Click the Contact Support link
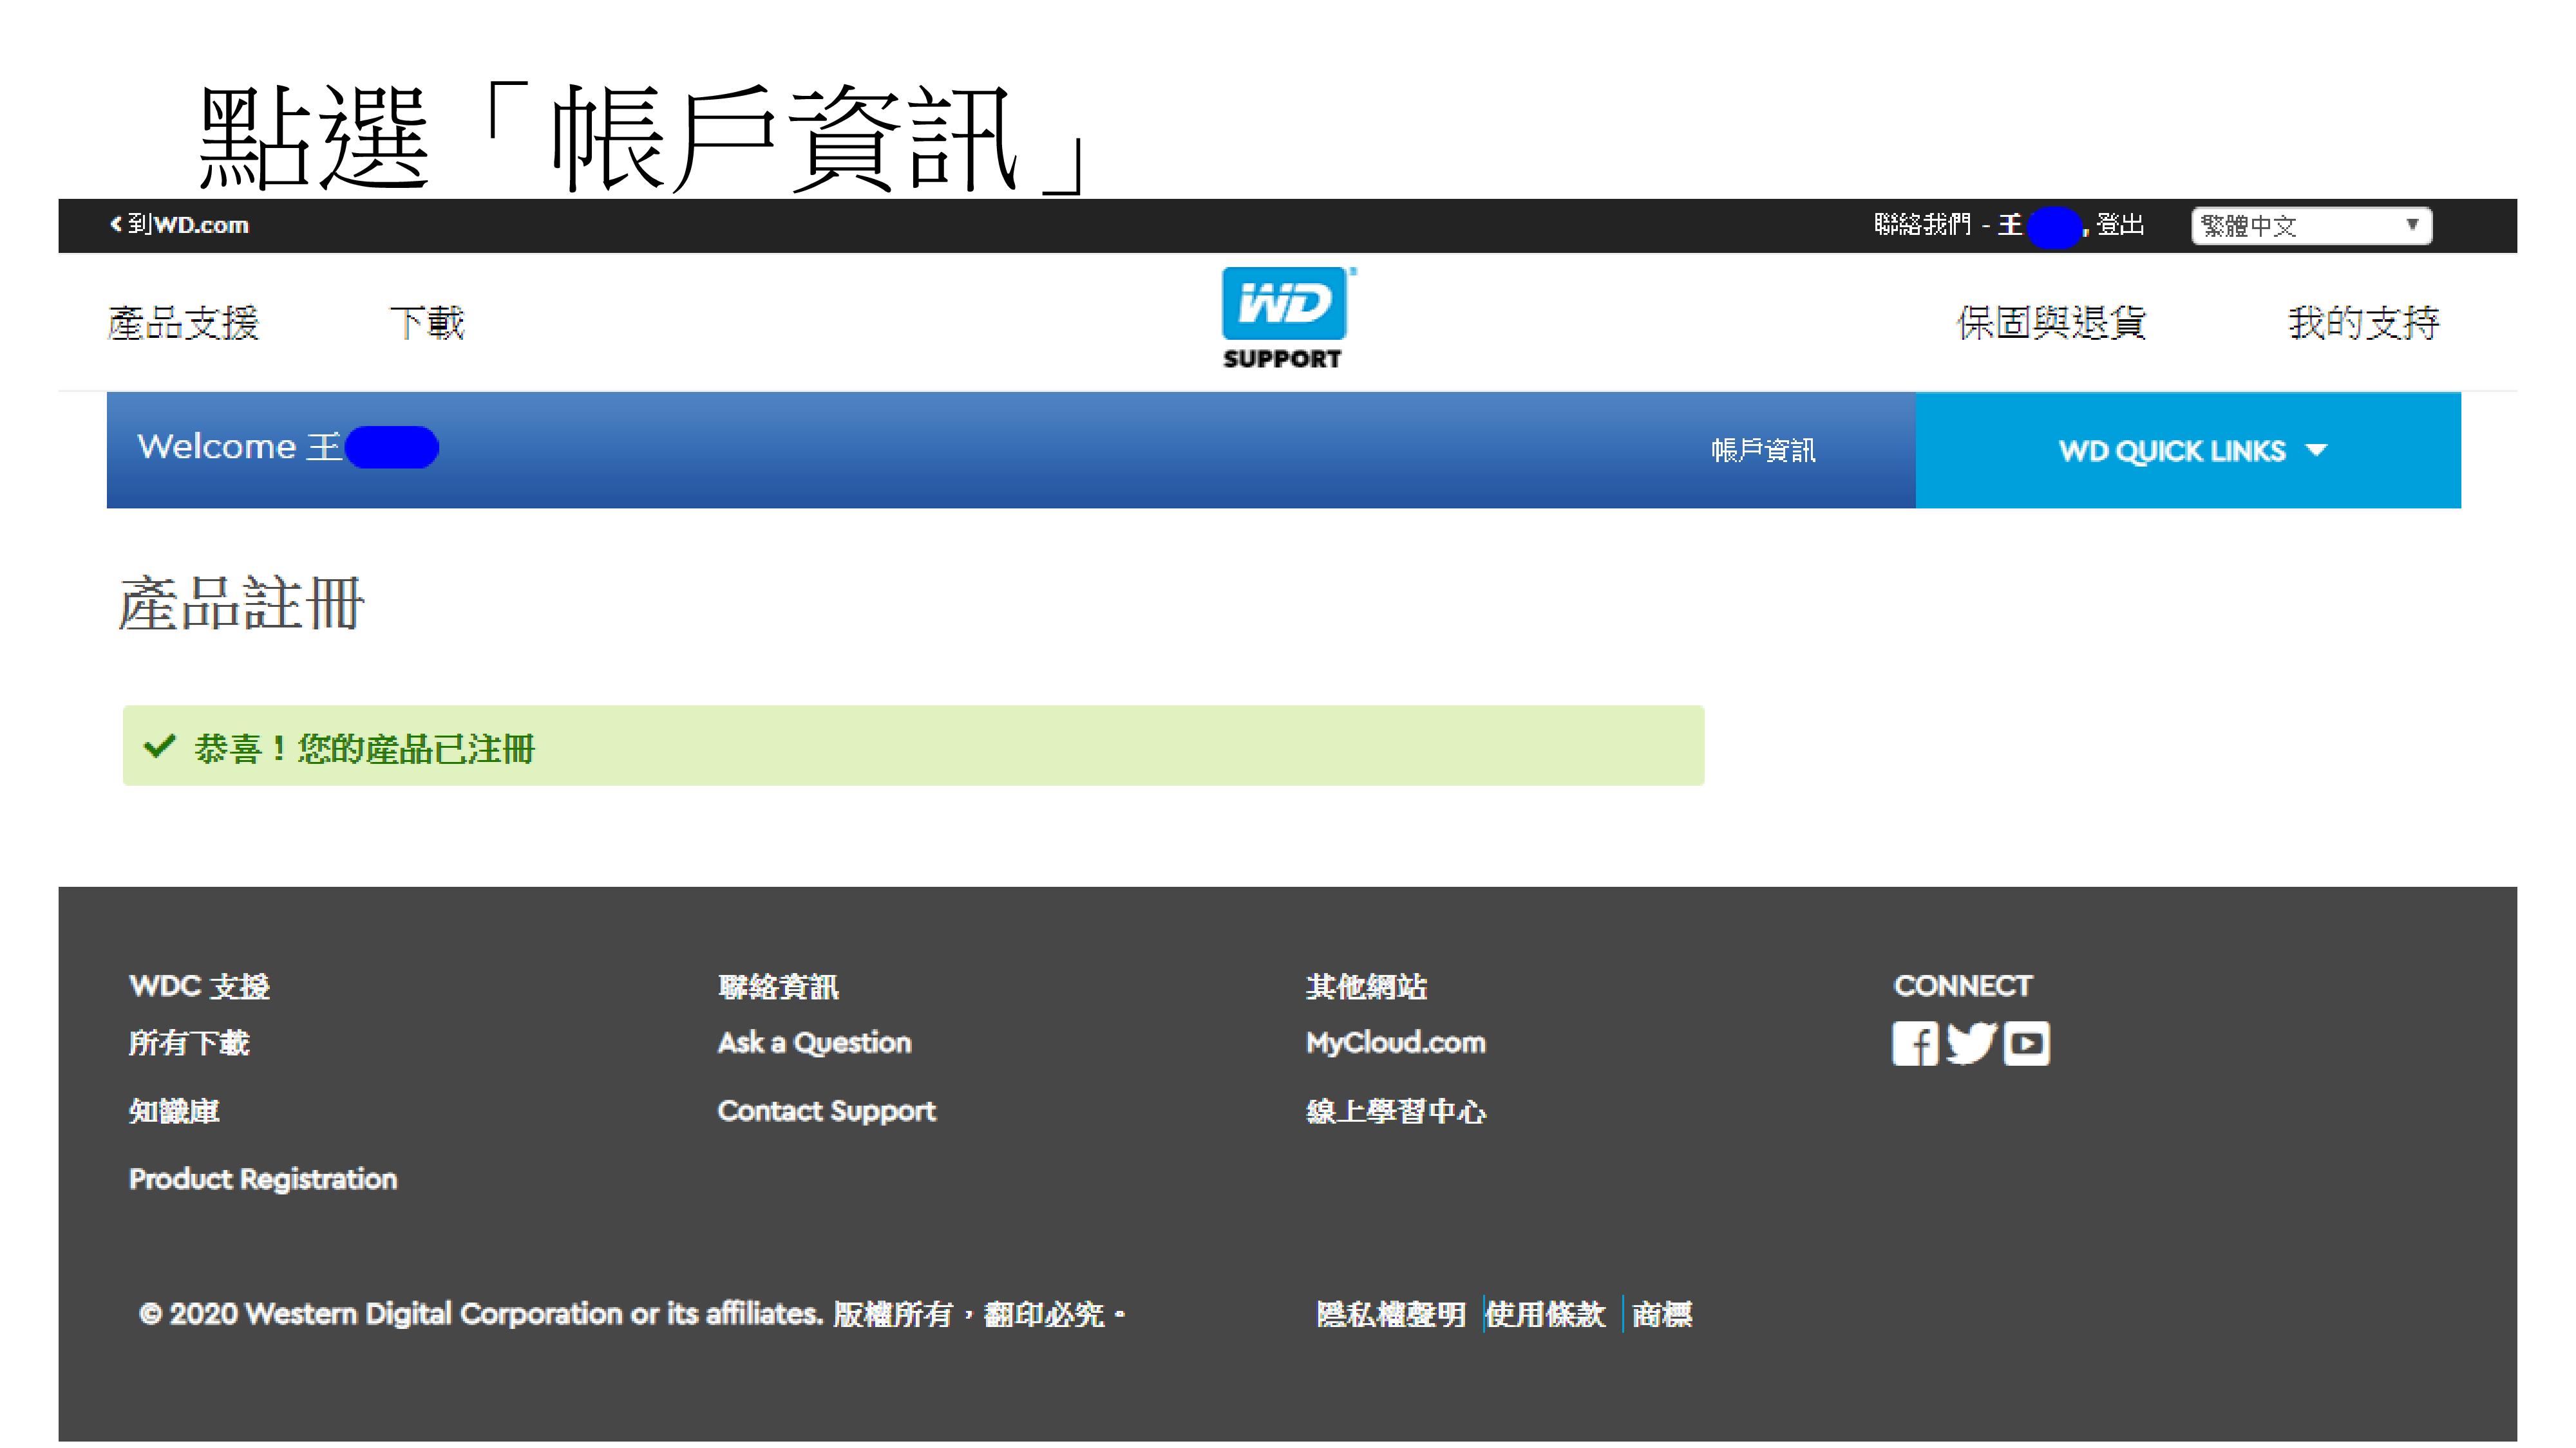 point(826,1111)
